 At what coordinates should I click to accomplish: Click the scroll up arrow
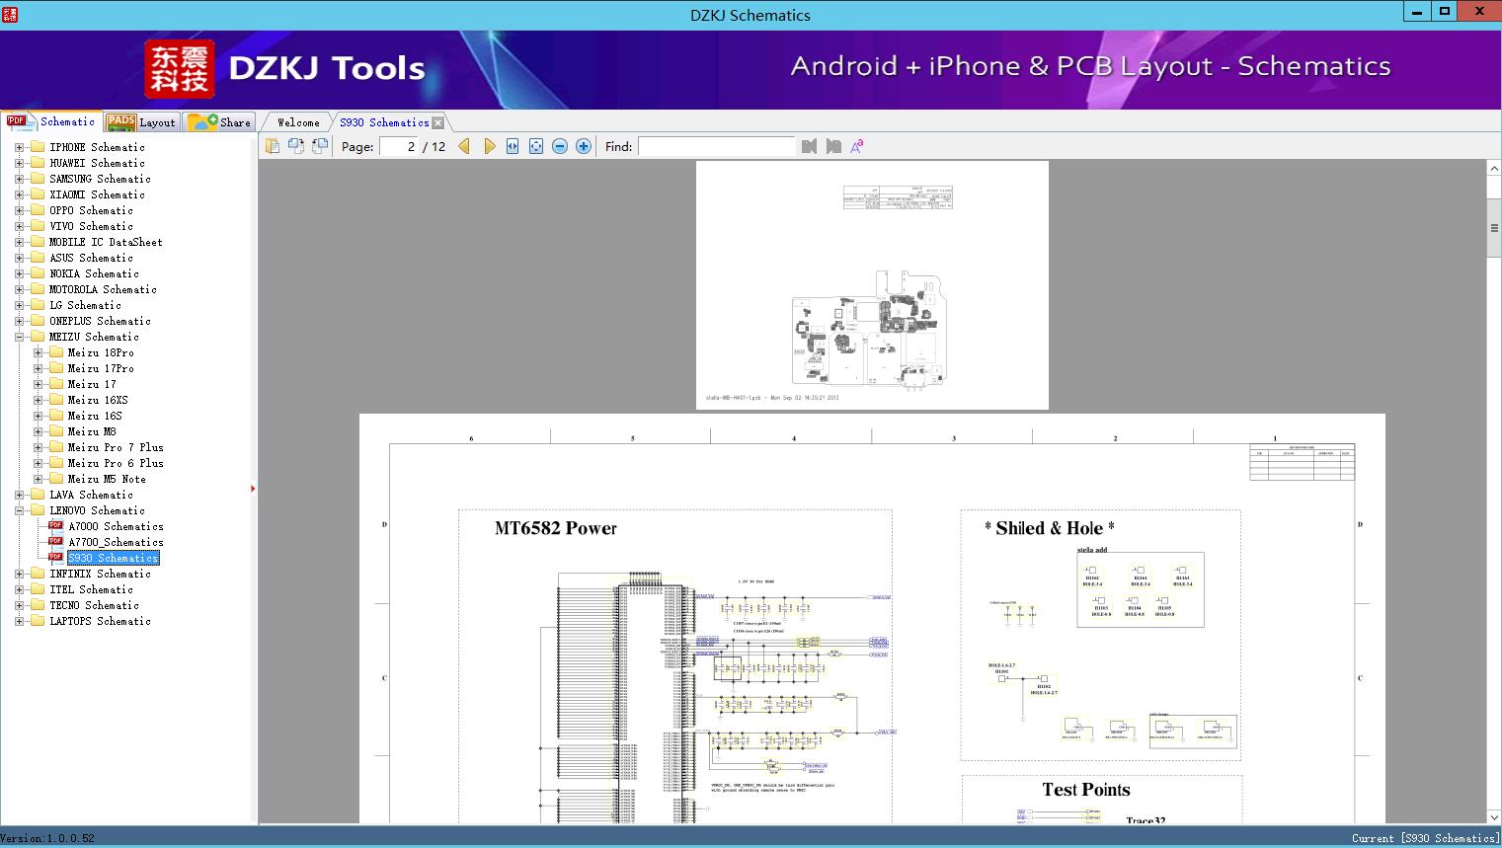(x=1494, y=169)
